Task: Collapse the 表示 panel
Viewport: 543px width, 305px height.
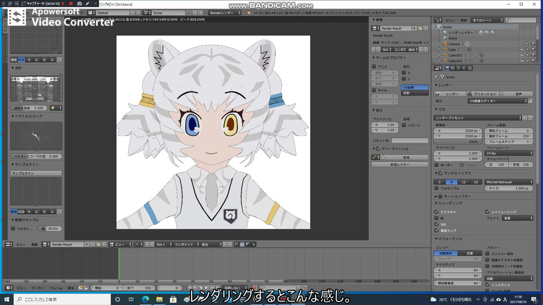Action: [377, 110]
